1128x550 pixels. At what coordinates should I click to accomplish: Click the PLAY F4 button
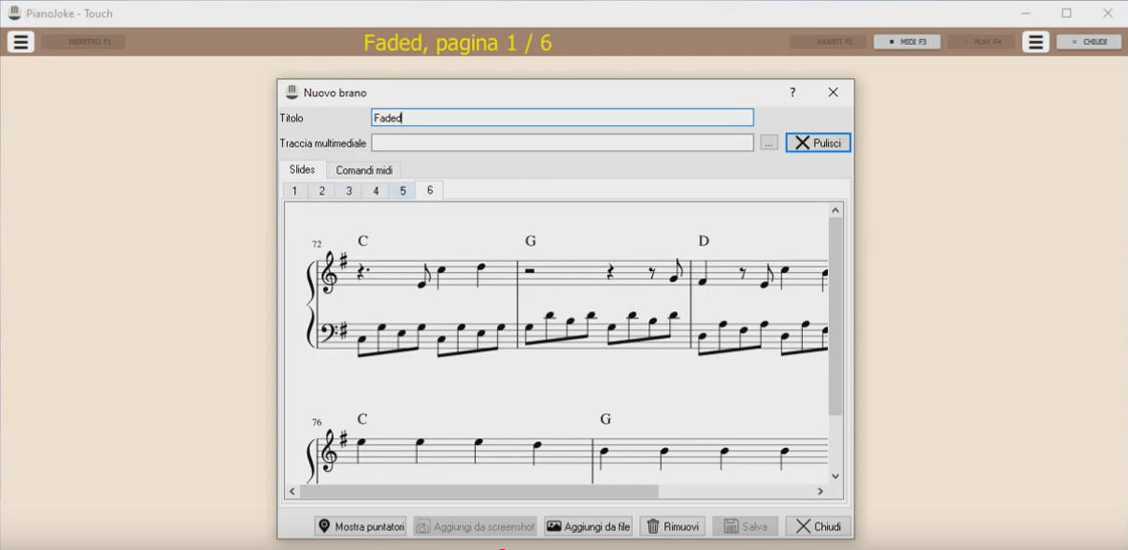point(981,42)
